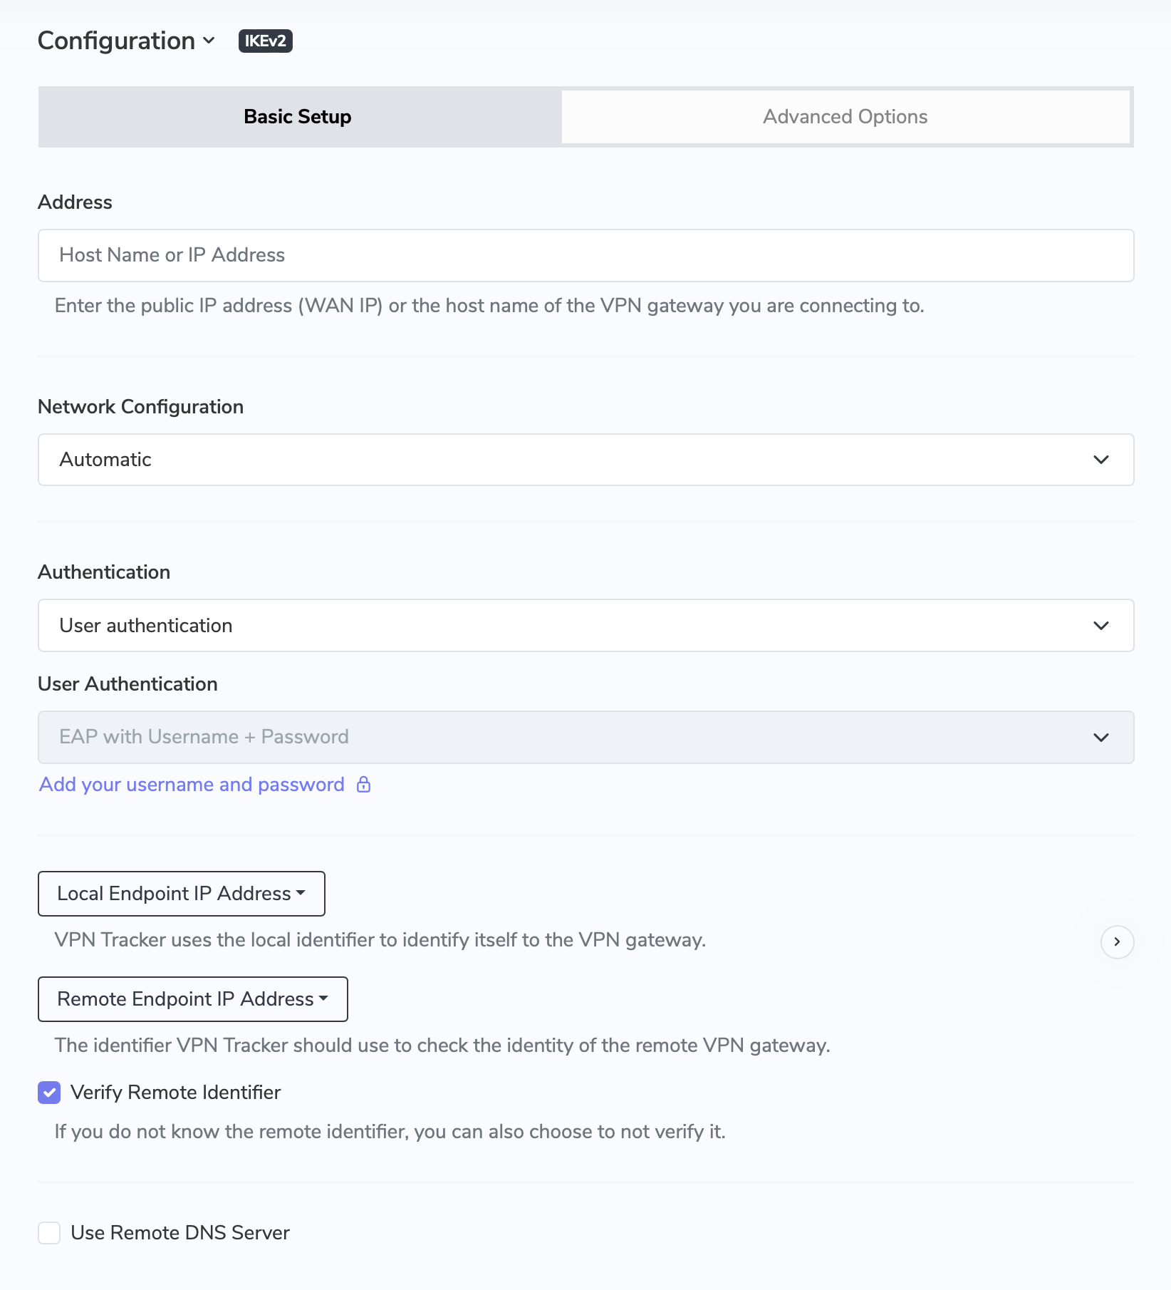Click the Verify Remote Identifier label text
Viewport: 1171px width, 1290px height.
tap(175, 1092)
